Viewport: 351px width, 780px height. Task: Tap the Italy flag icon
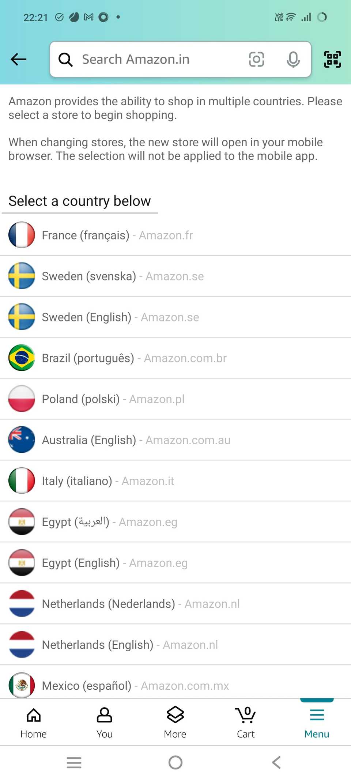(x=22, y=481)
